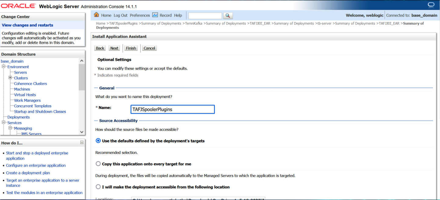
Task: Collapse the How do I panel
Action: tap(82, 142)
